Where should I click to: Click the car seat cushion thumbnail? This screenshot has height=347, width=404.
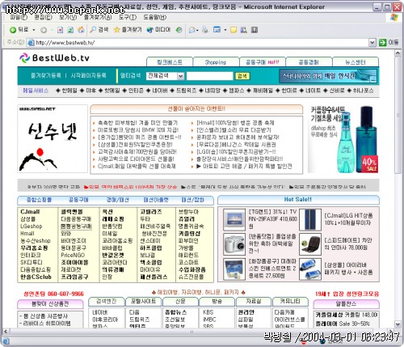click(x=310, y=244)
